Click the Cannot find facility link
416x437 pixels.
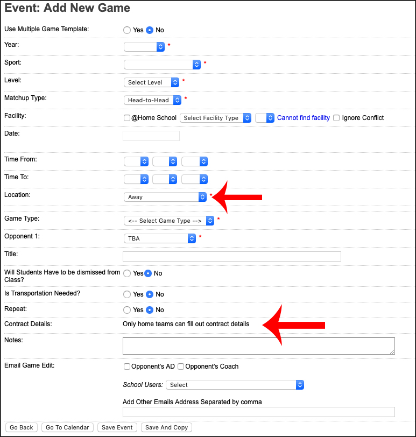click(x=304, y=118)
